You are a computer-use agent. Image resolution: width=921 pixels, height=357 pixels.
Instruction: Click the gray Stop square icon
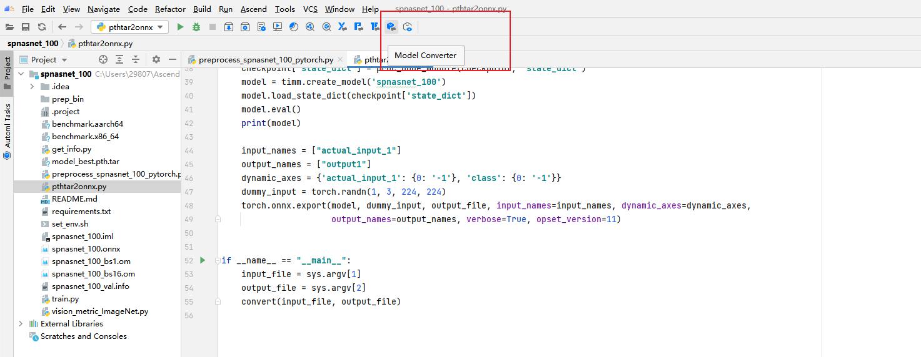213,27
